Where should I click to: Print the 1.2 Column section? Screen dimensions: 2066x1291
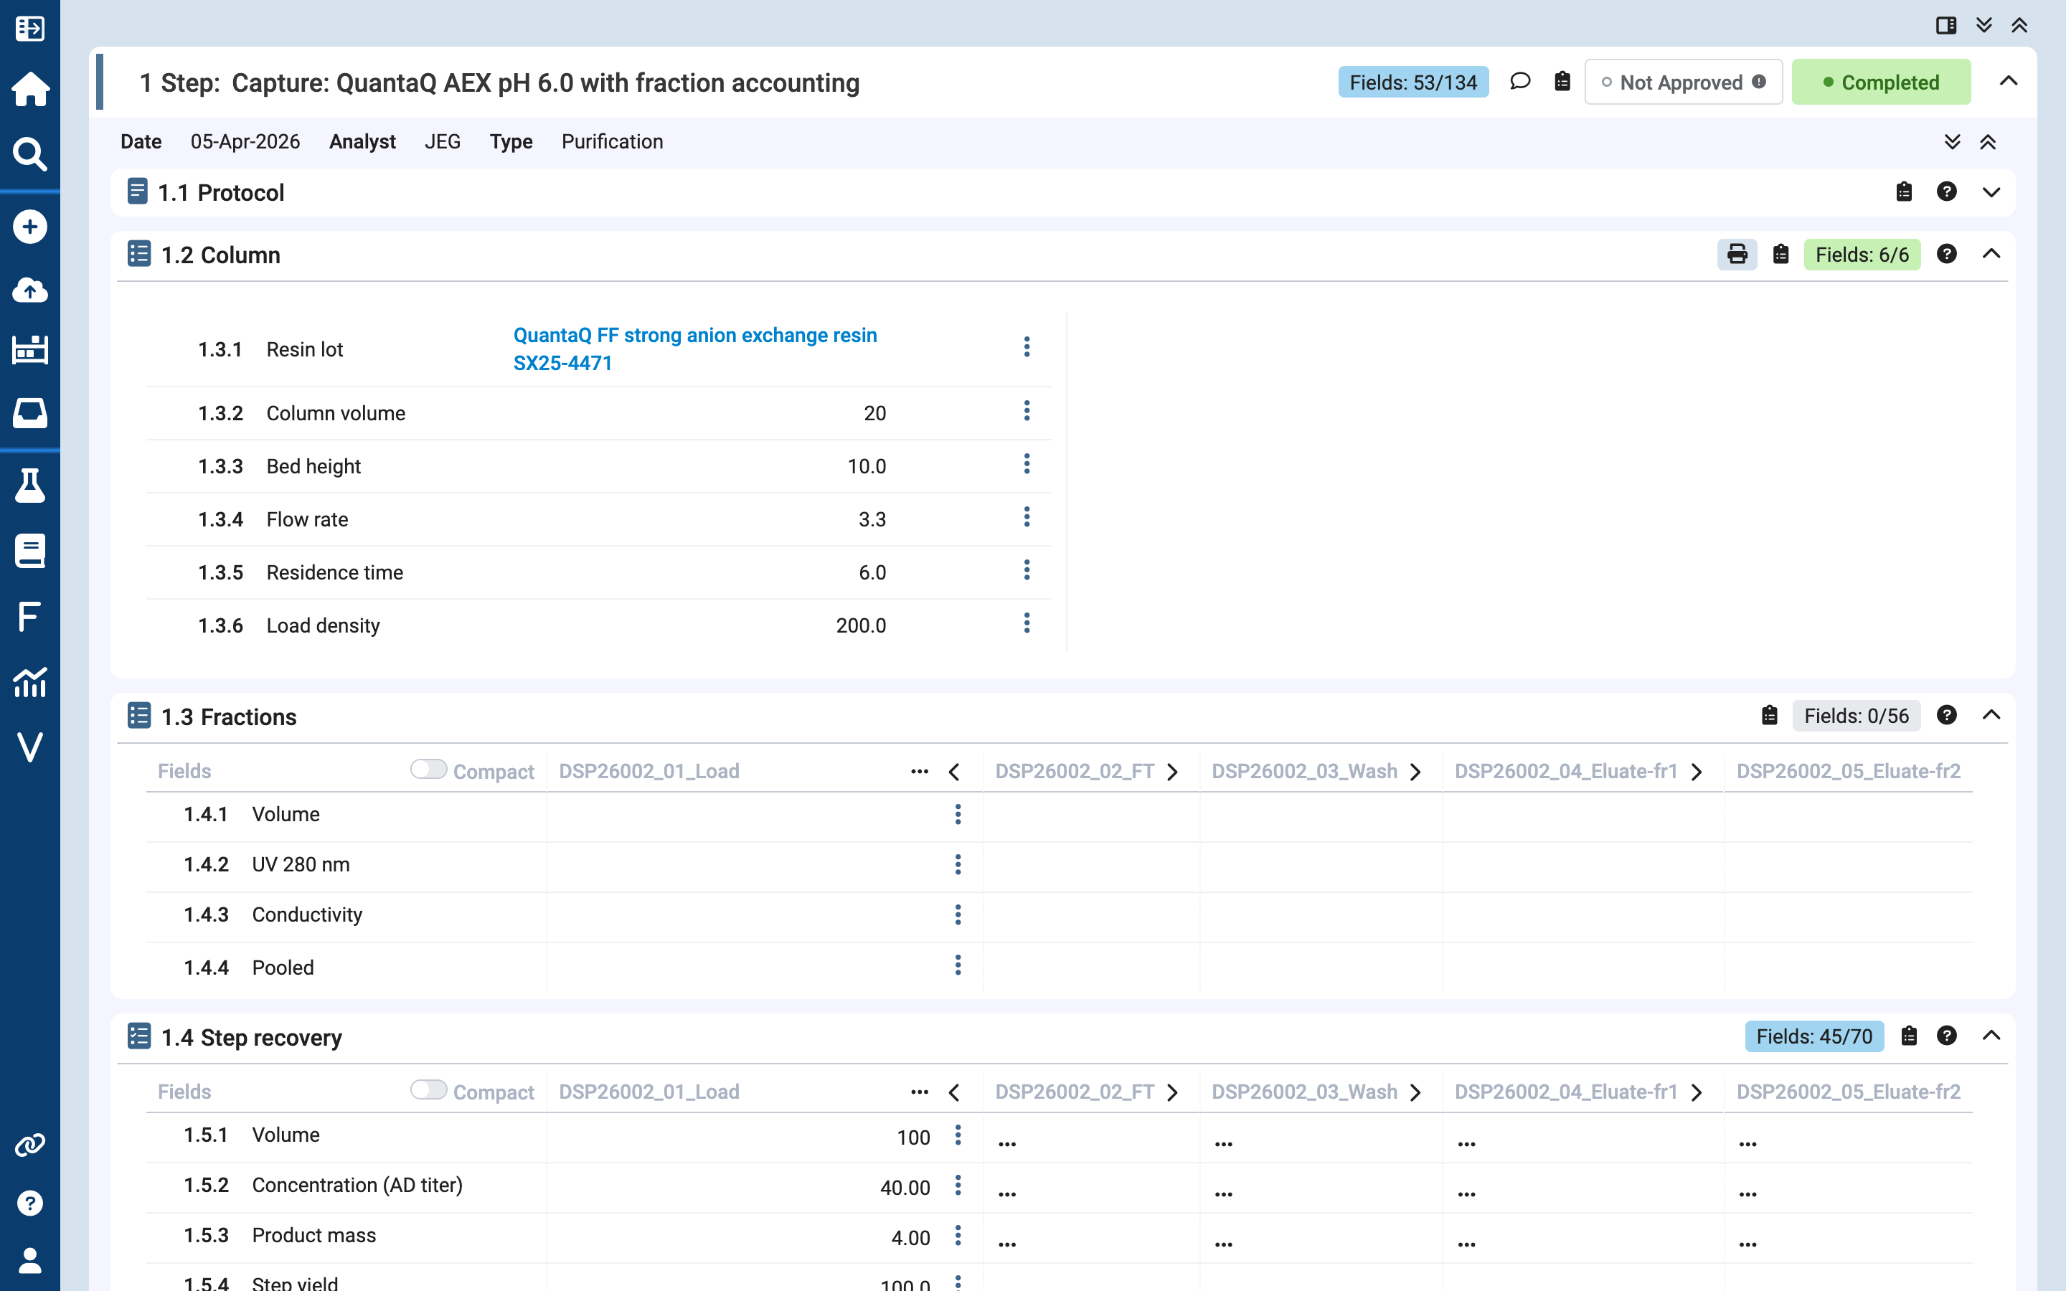pos(1737,255)
